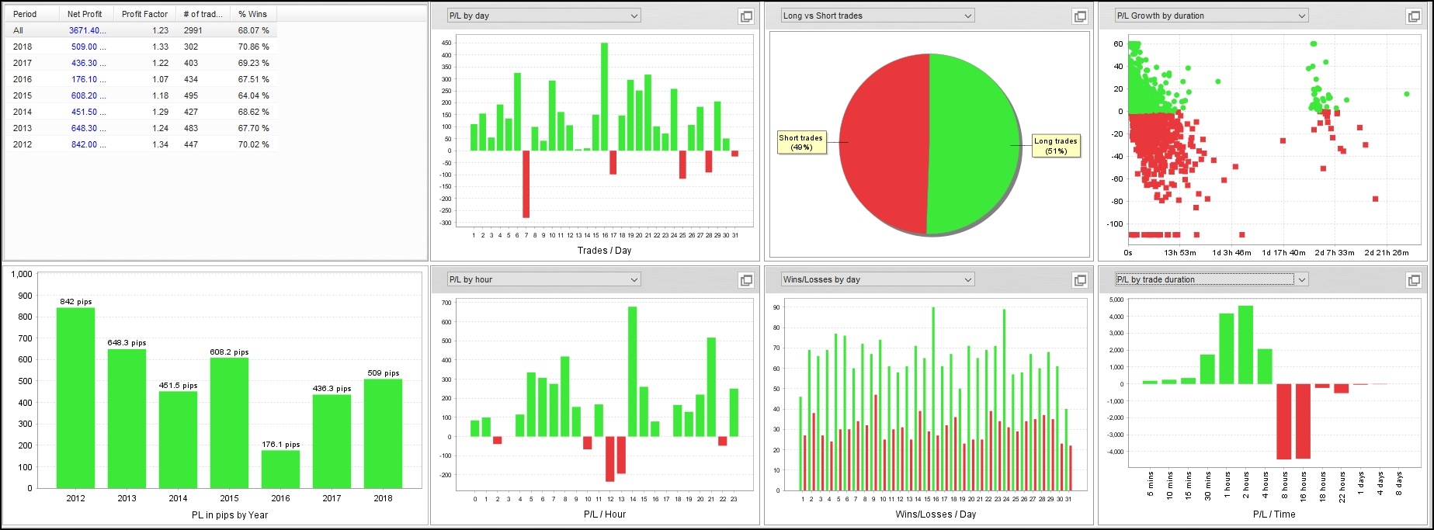Select the 2018 row in the table
Screen dimensions: 1434x530
coord(23,47)
